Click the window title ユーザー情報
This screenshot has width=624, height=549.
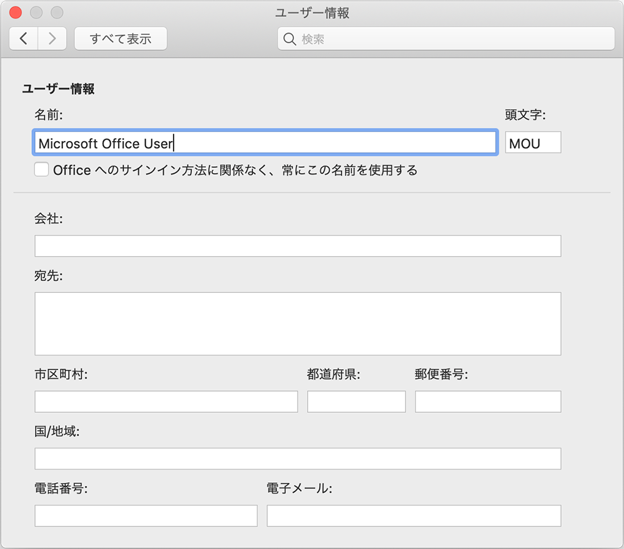313,12
